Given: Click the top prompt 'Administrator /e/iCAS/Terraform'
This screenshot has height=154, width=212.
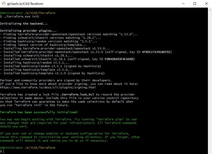Looking at the screenshot, I should point(28,13).
